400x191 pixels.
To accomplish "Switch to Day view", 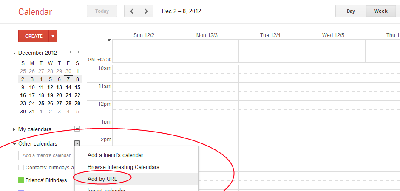I will pos(351,11).
